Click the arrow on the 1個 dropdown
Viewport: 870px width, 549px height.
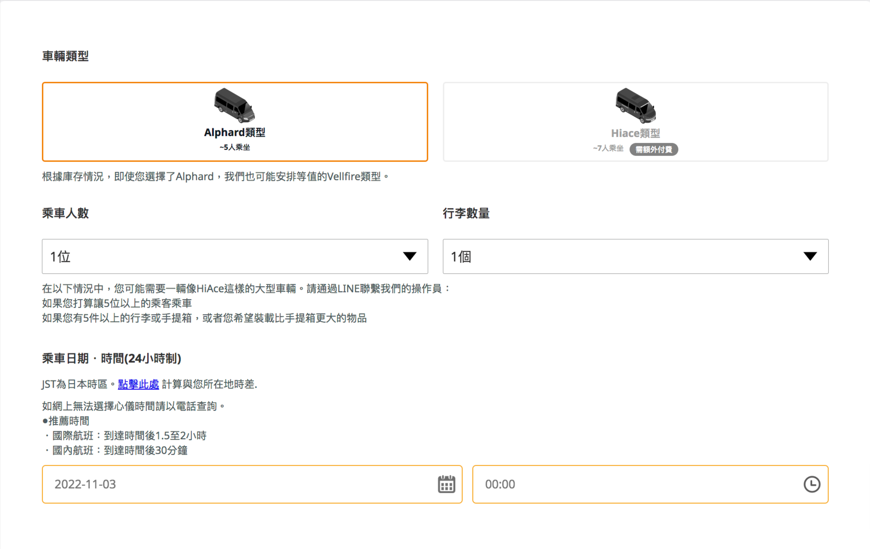810,256
